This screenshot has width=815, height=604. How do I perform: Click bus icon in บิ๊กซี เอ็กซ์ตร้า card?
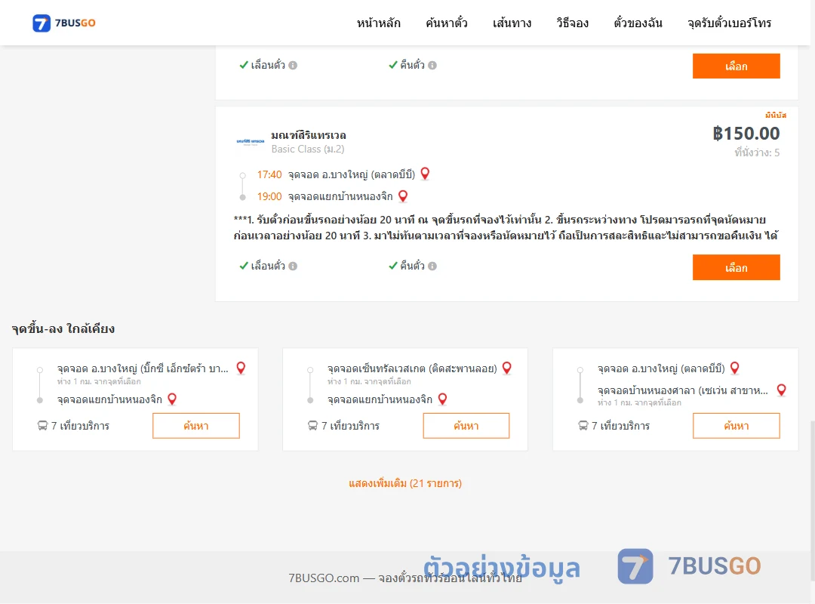(x=42, y=426)
